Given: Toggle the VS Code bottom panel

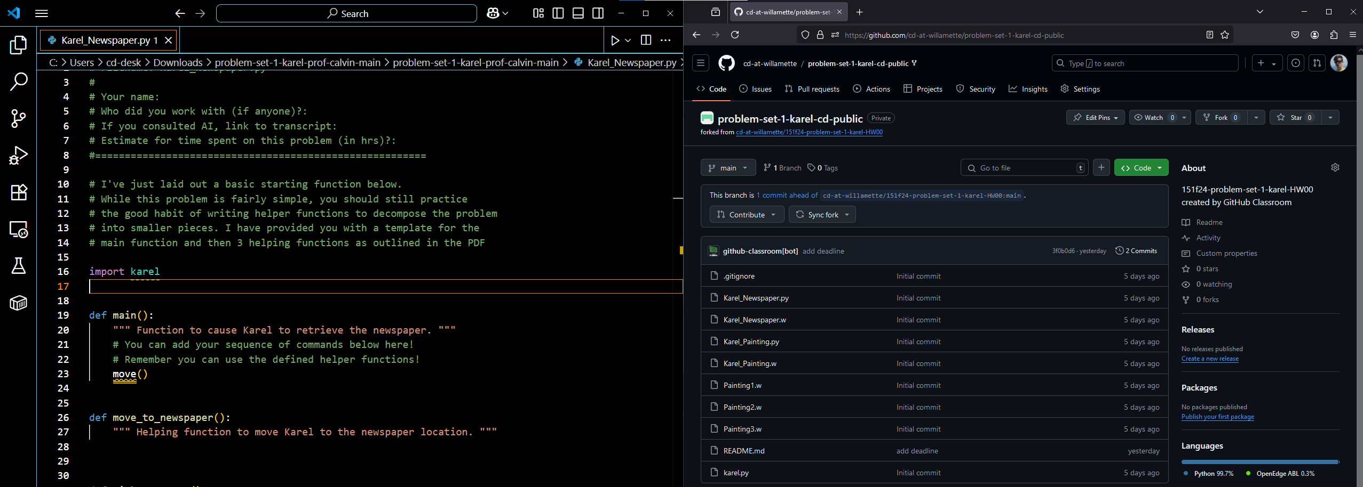Looking at the screenshot, I should [x=578, y=13].
